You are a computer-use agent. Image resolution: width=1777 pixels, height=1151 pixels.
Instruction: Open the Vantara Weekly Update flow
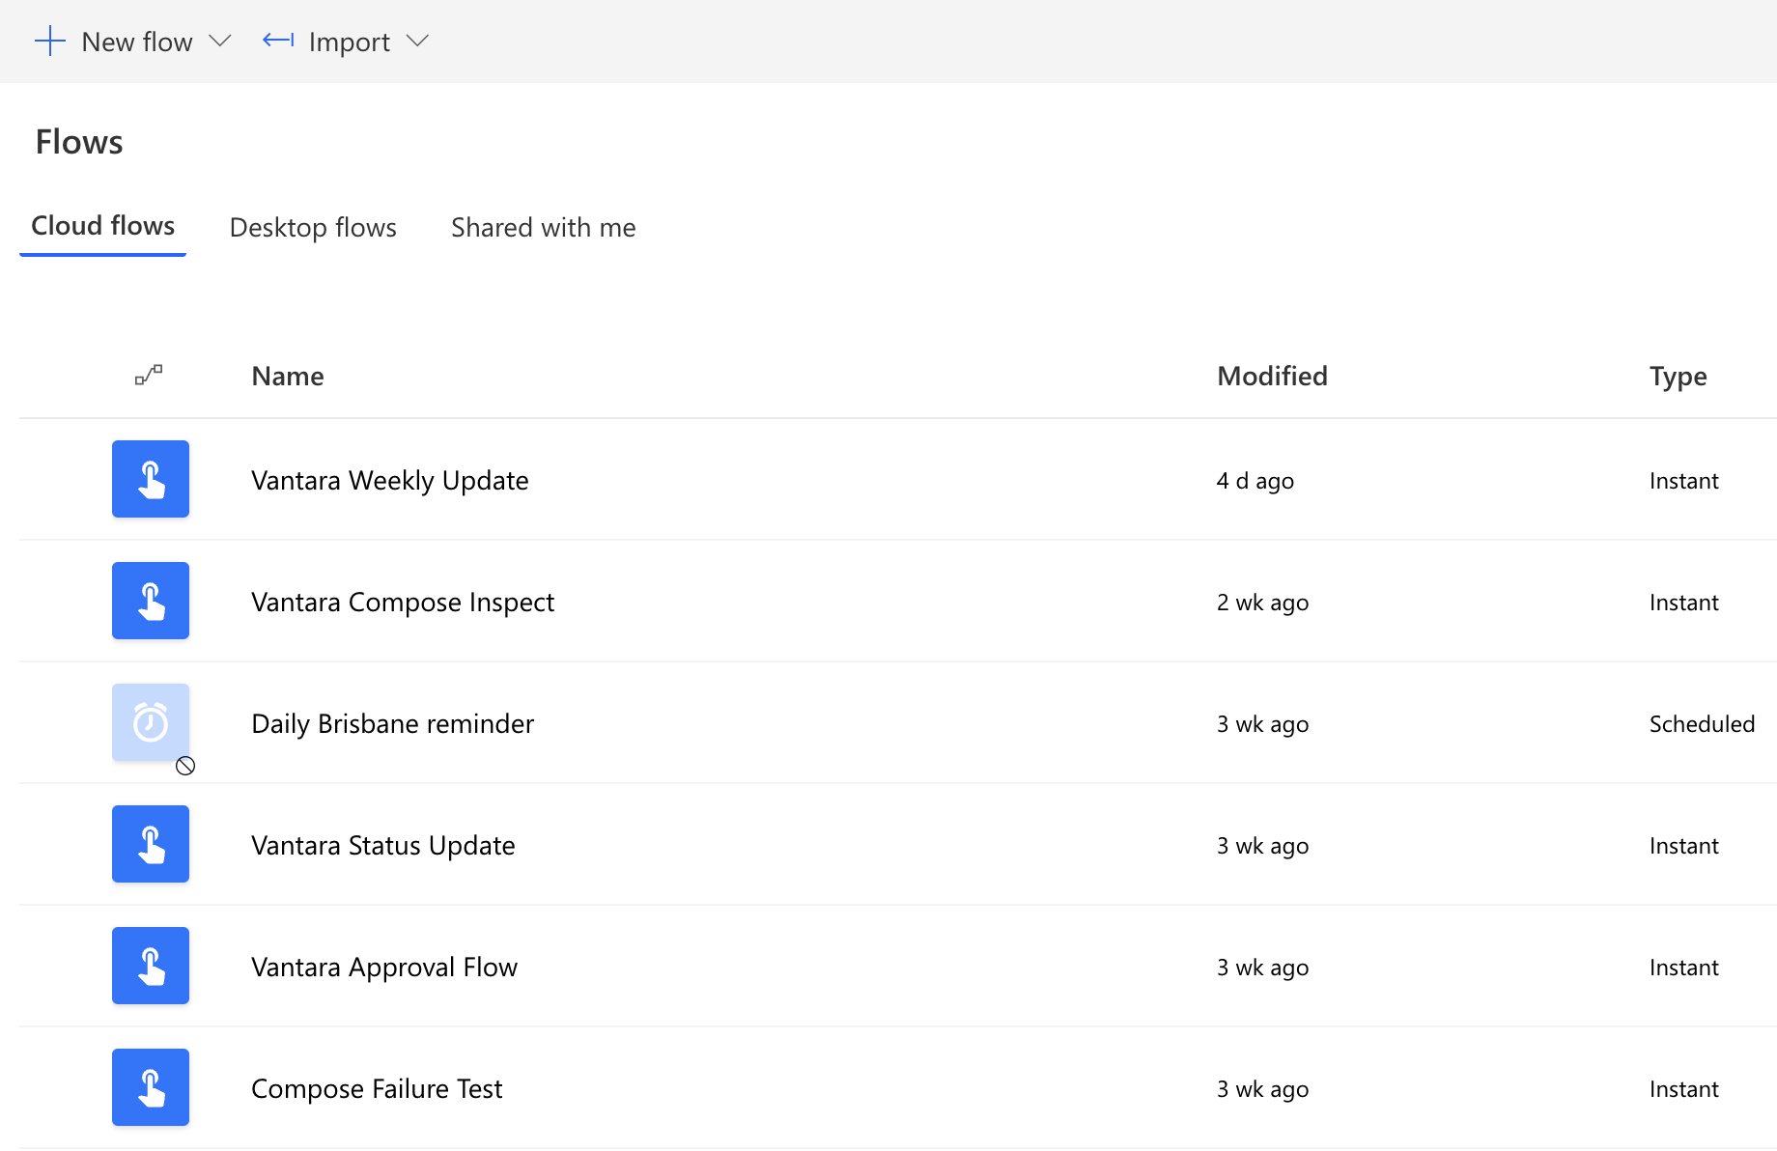pyautogui.click(x=390, y=481)
